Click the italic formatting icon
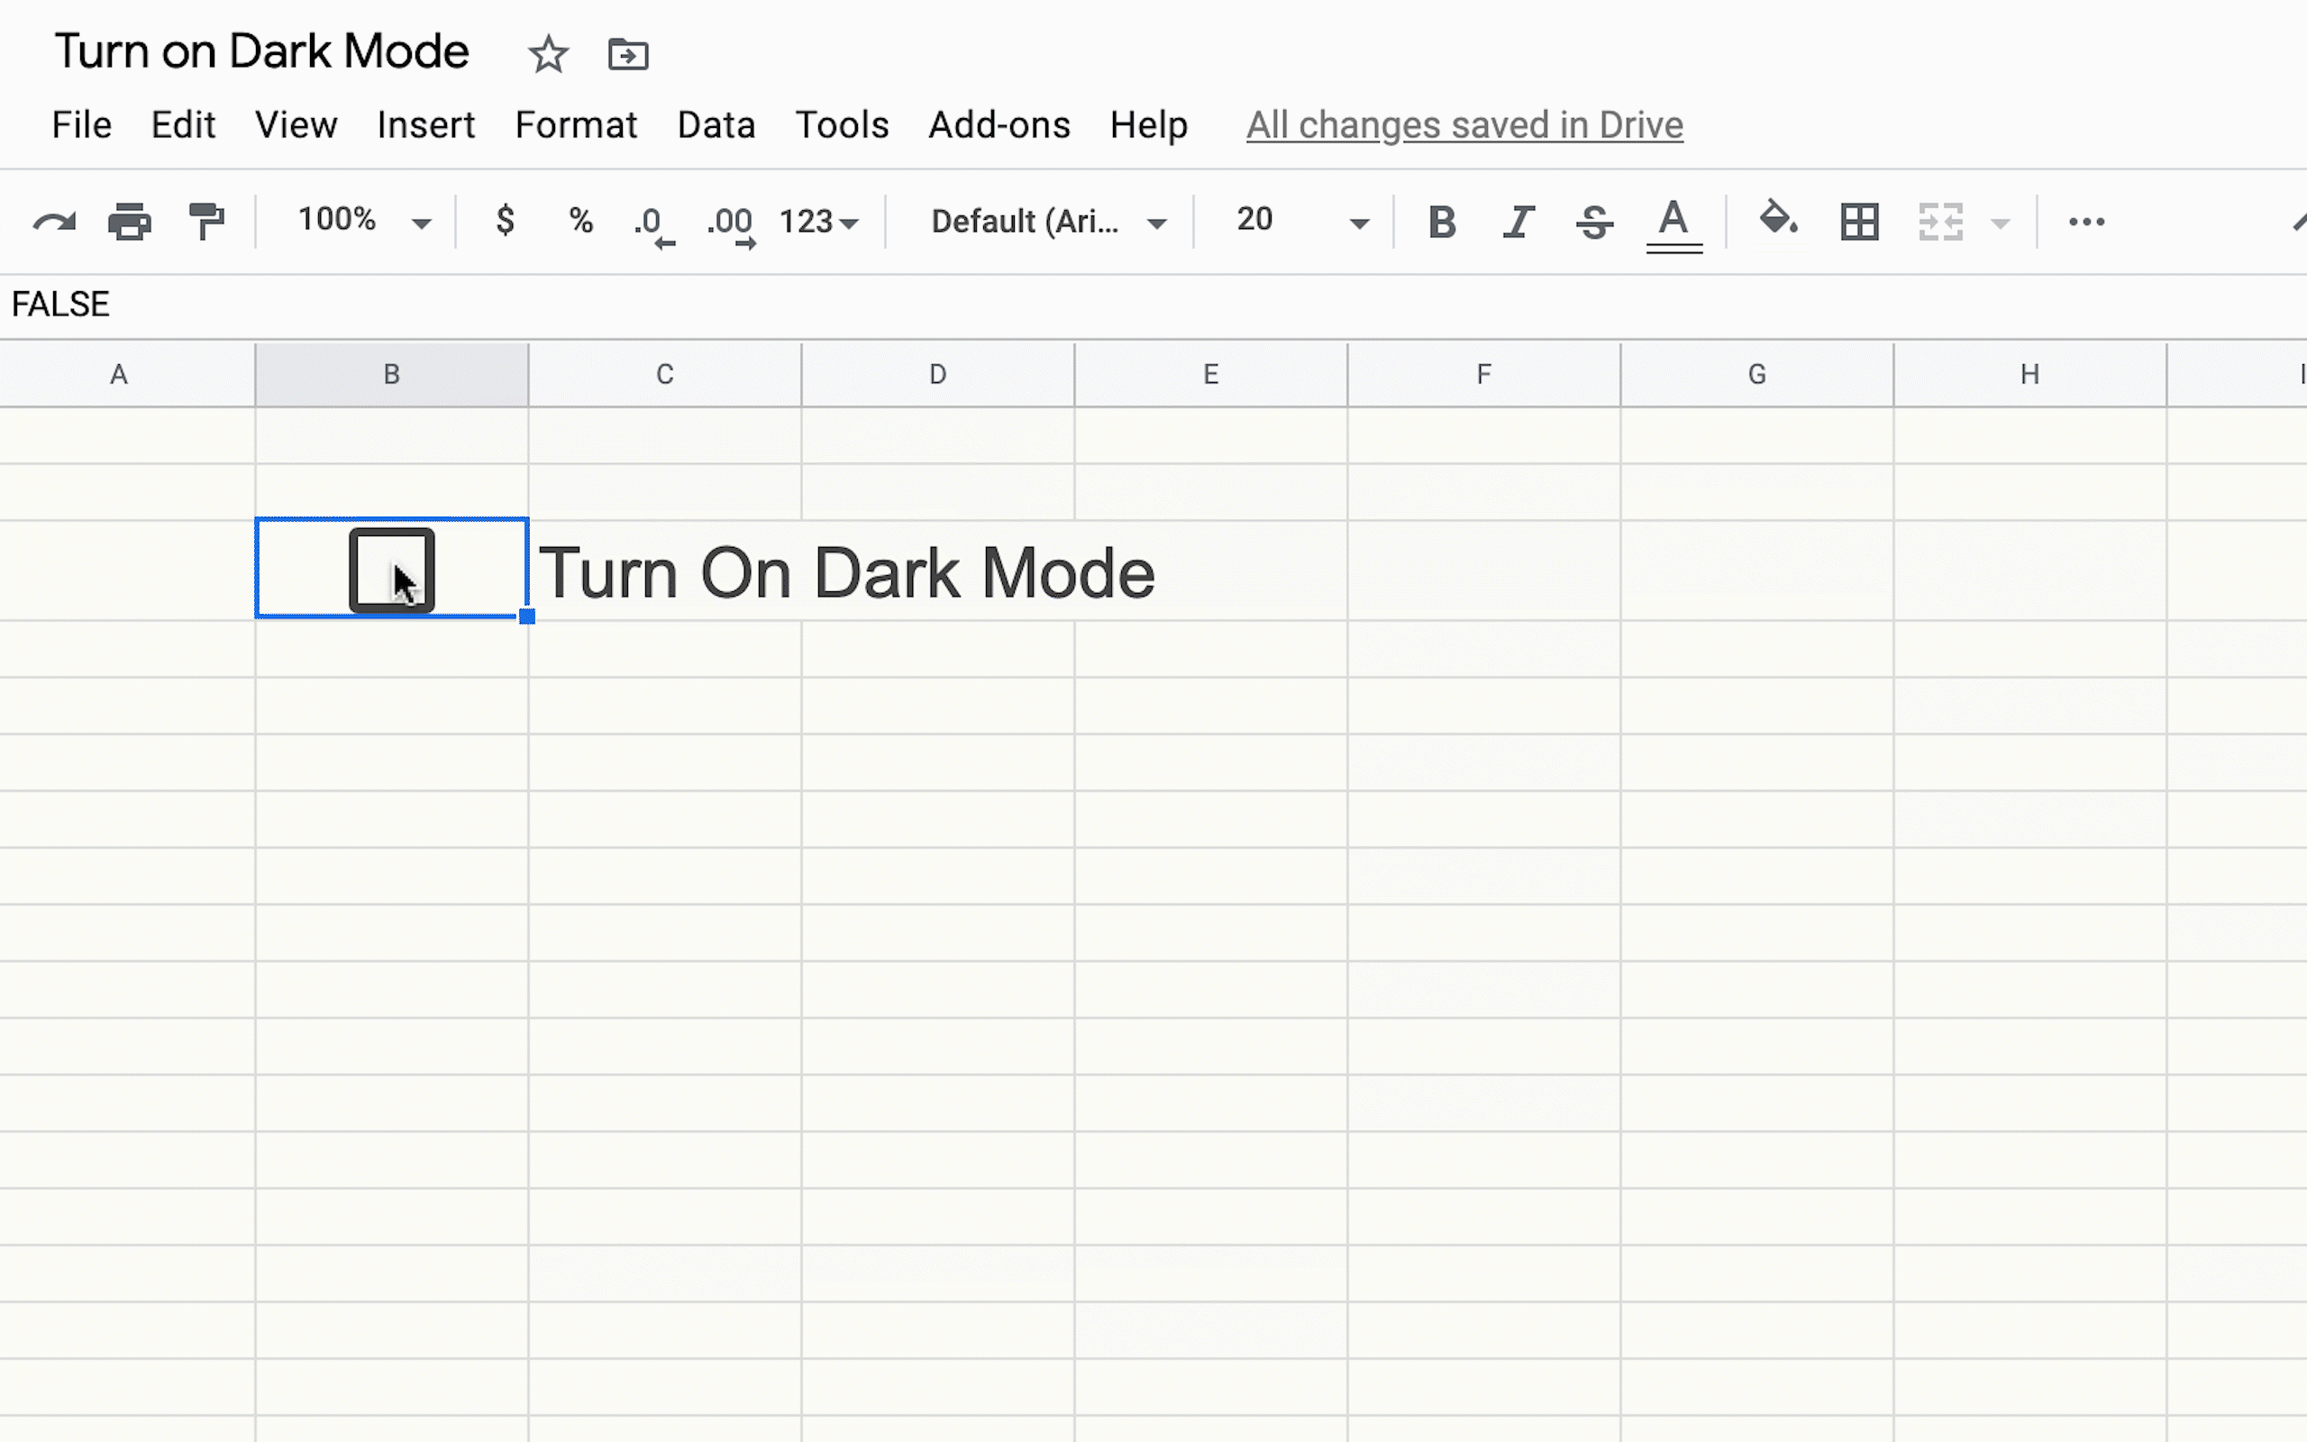Viewport: 2307px width, 1442px height. [x=1518, y=223]
